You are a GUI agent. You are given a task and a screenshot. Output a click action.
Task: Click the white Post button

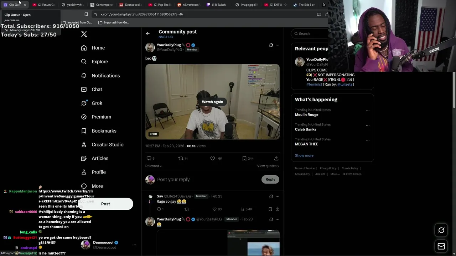(x=105, y=204)
